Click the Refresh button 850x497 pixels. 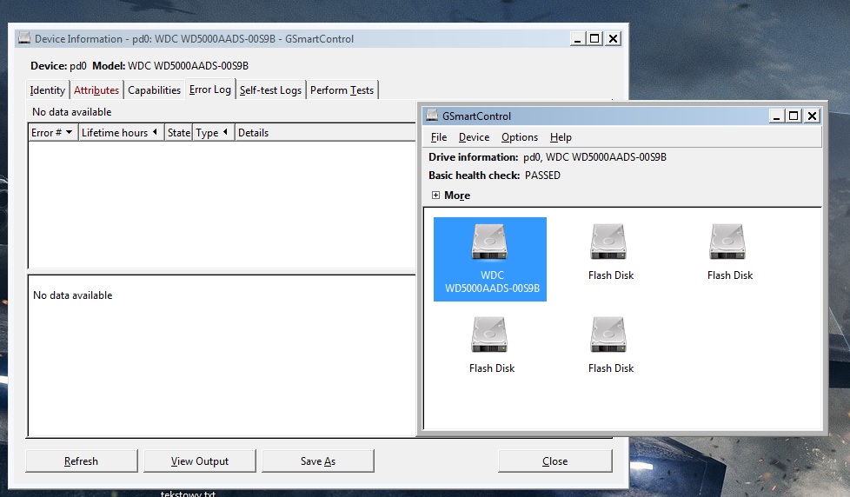tap(82, 461)
